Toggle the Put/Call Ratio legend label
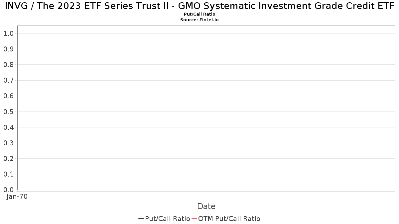Image resolution: width=399 pixels, height=224 pixels. coord(168,219)
